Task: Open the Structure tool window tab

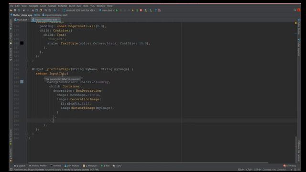Action: point(11,54)
